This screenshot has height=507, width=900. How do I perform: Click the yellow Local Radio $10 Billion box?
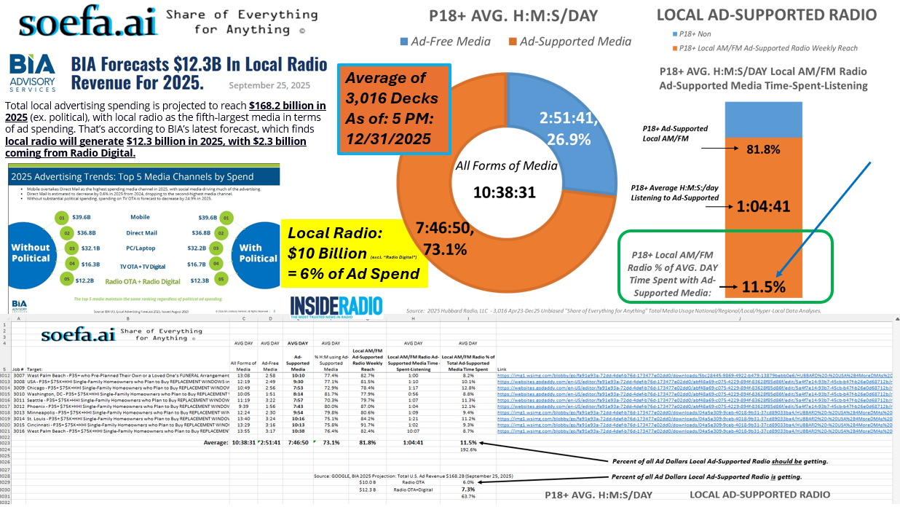pyautogui.click(x=353, y=253)
